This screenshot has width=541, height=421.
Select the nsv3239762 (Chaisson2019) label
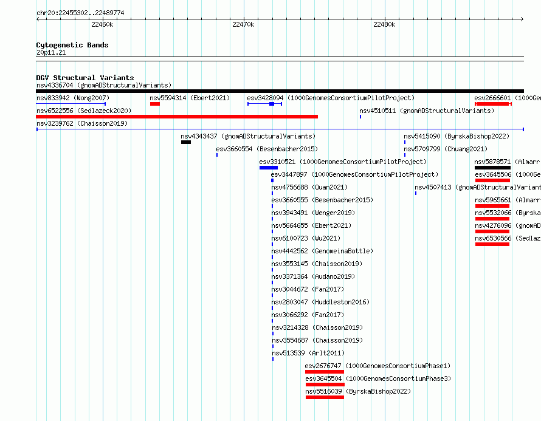pyautogui.click(x=82, y=123)
